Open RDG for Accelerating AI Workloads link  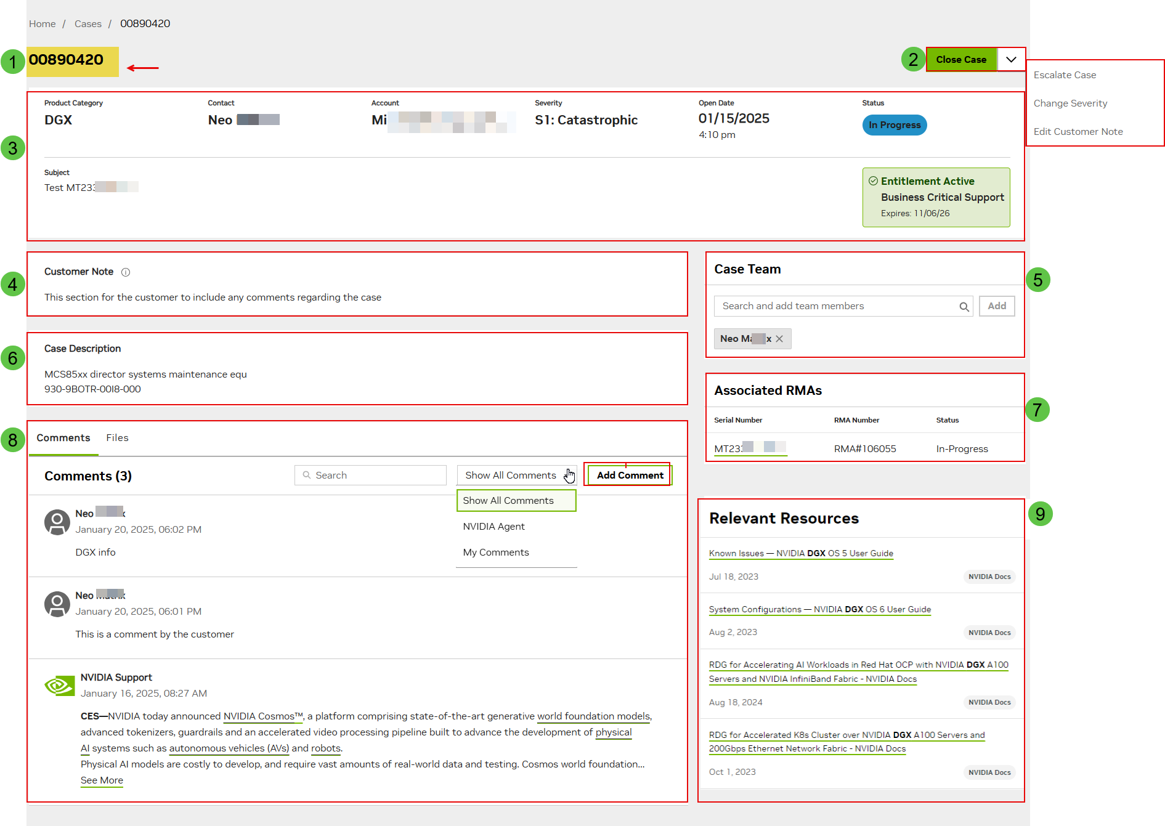[859, 672]
